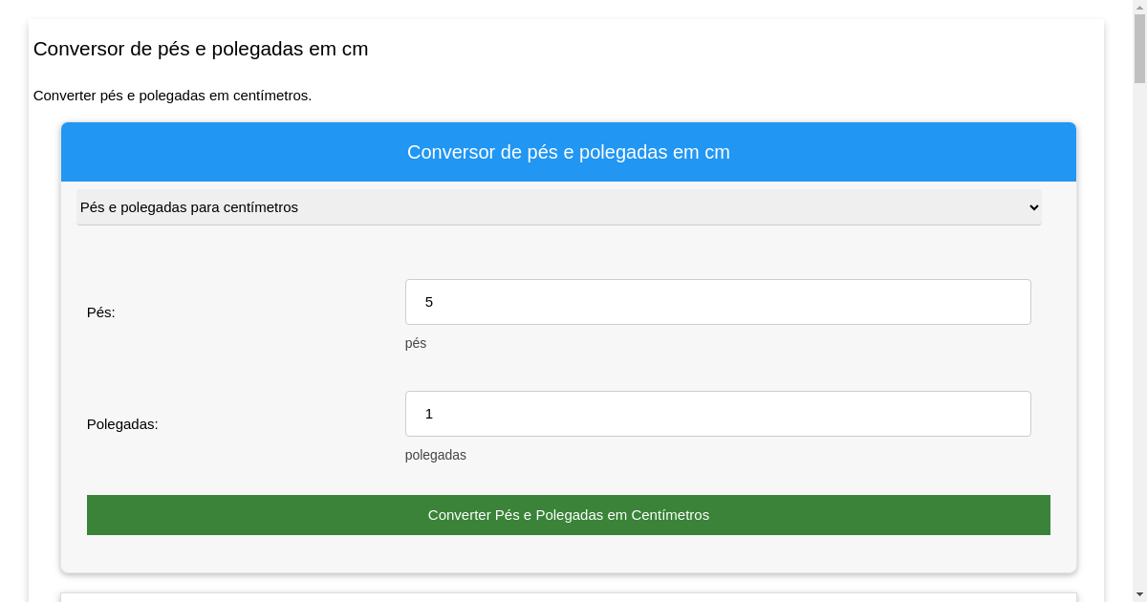Click the blue converter header bar
The image size is (1147, 602).
point(568,152)
